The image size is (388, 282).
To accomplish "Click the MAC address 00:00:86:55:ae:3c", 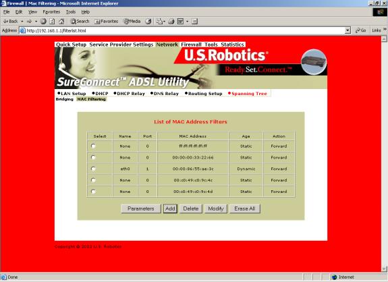I will click(193, 169).
